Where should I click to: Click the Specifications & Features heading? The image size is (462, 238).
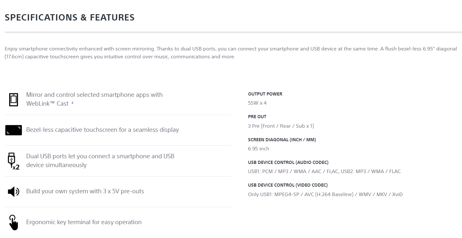click(70, 17)
